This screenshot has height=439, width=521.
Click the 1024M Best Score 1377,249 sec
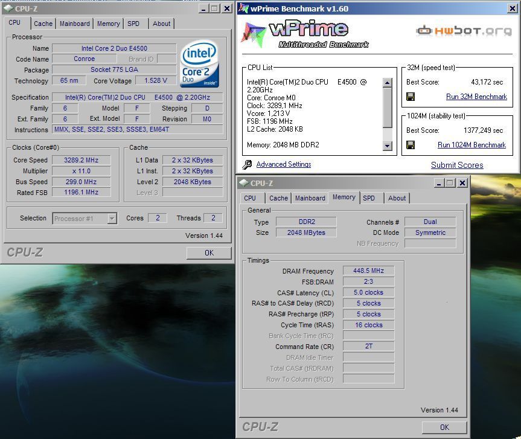pos(483,130)
